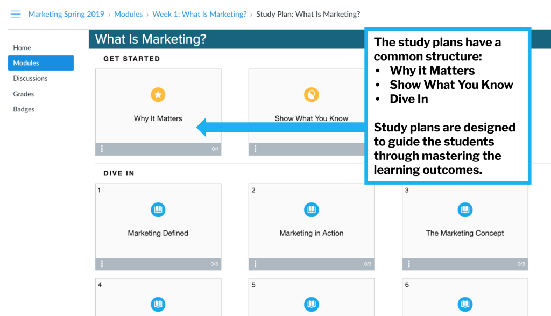Click the Show What You Know quiz icon
The image size is (551, 316).
point(311,95)
